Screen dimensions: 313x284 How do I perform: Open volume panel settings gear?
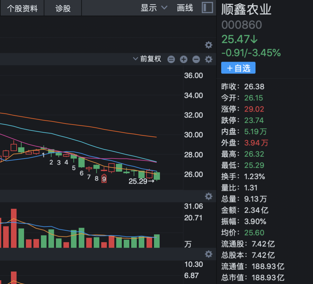tap(208, 196)
